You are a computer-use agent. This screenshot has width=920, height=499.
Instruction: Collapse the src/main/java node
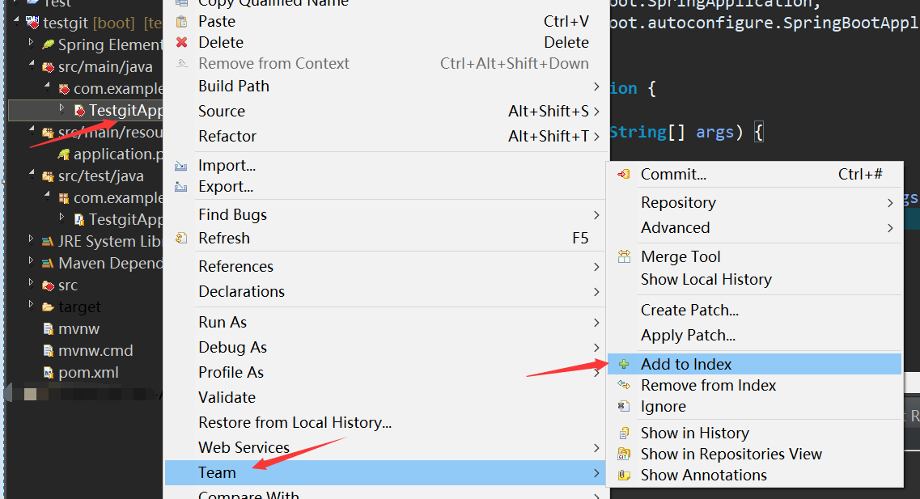click(x=32, y=65)
